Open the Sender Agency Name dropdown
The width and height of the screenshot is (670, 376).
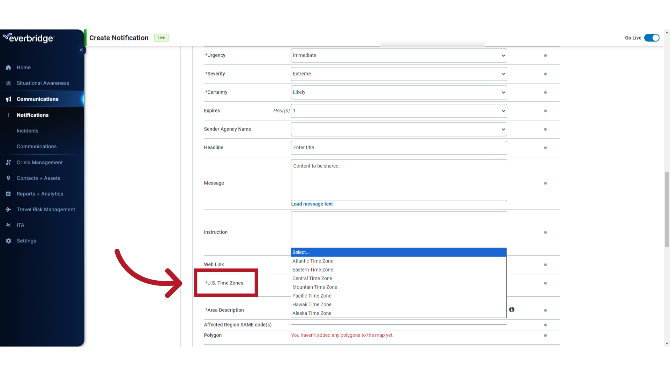click(x=399, y=130)
